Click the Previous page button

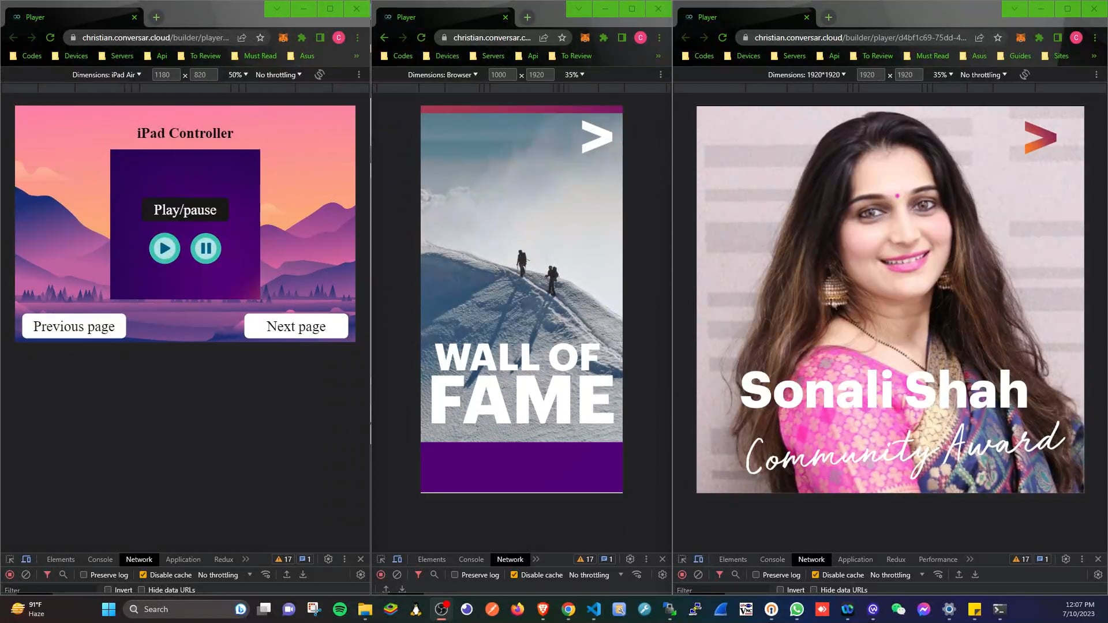click(74, 326)
